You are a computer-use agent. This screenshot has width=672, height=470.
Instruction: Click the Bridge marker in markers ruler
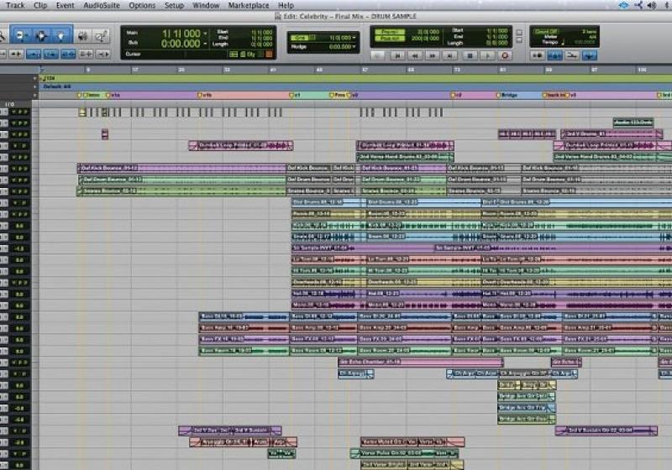point(508,95)
